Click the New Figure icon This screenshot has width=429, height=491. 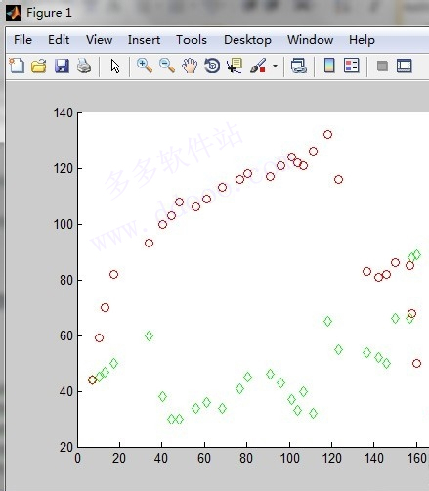click(17, 66)
